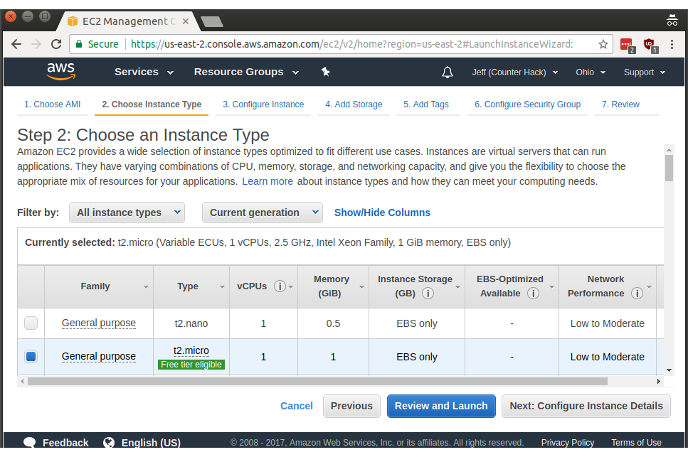Go to 7. Review step

coord(620,104)
